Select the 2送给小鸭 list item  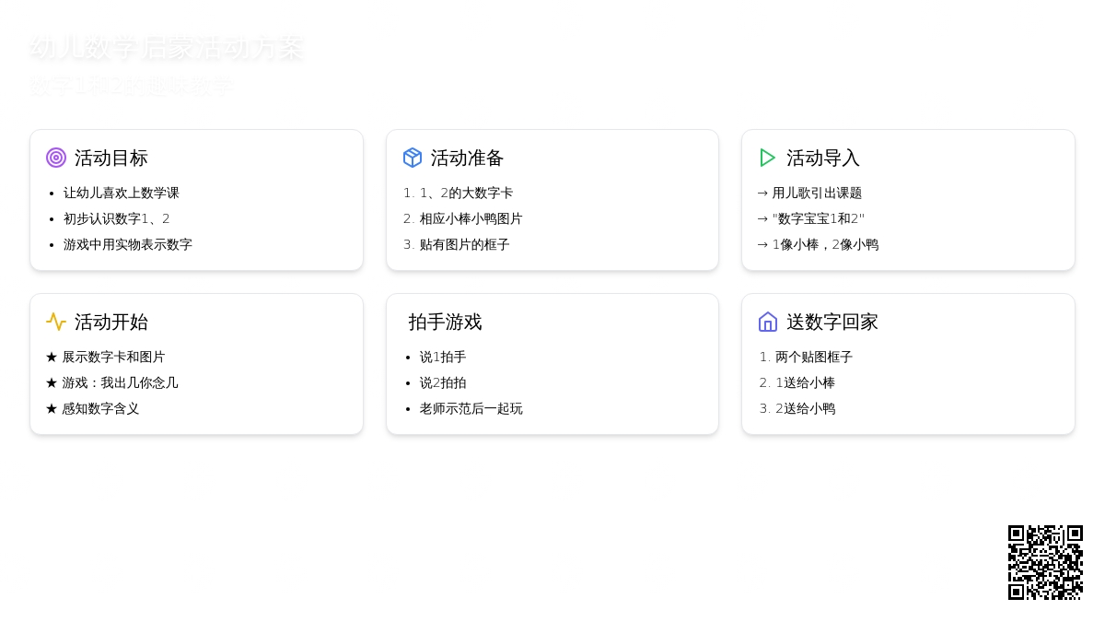click(x=805, y=408)
